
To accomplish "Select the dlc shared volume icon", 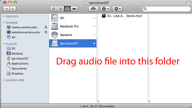I will click(55, 18).
